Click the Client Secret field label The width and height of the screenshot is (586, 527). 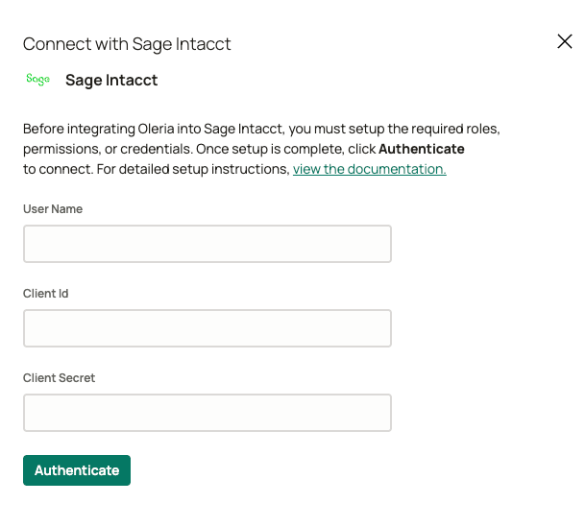tap(59, 378)
